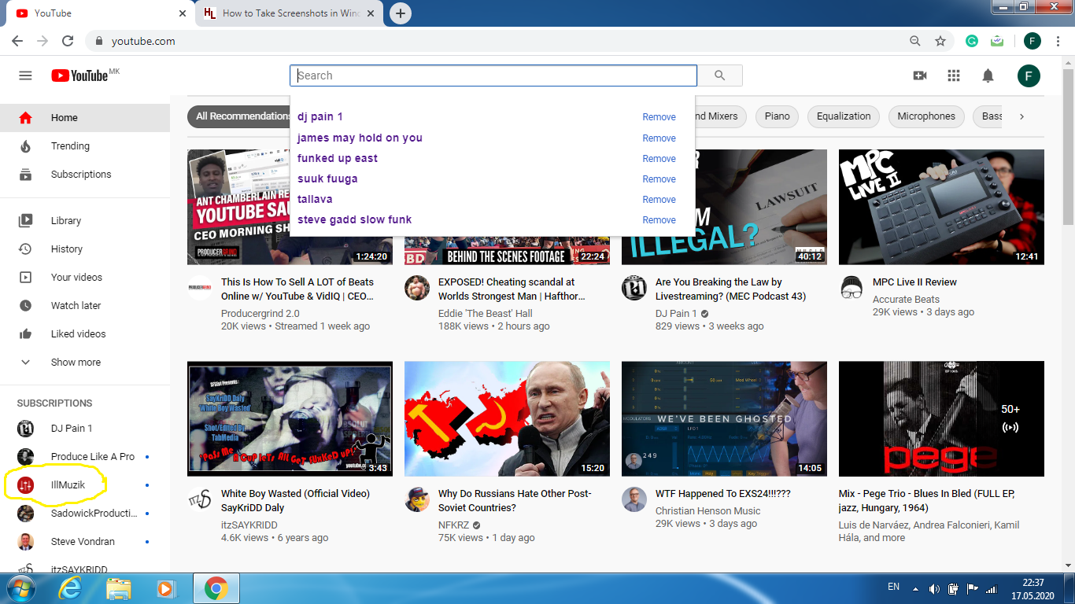This screenshot has height=604, width=1075.
Task: Open the Chrome profile F avatar
Action: (1032, 41)
